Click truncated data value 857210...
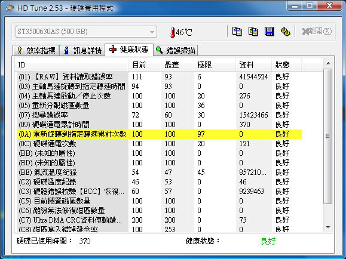Image resolution: width=346 pixels, height=259 pixels. pos(253,172)
